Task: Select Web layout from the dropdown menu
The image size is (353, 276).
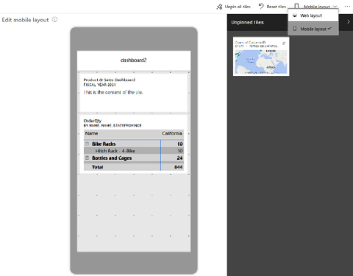Action: pos(311,15)
